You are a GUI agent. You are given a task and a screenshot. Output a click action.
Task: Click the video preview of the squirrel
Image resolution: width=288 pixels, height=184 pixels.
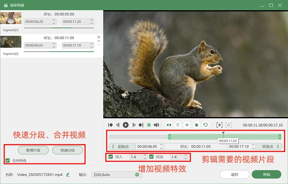click(x=195, y=64)
